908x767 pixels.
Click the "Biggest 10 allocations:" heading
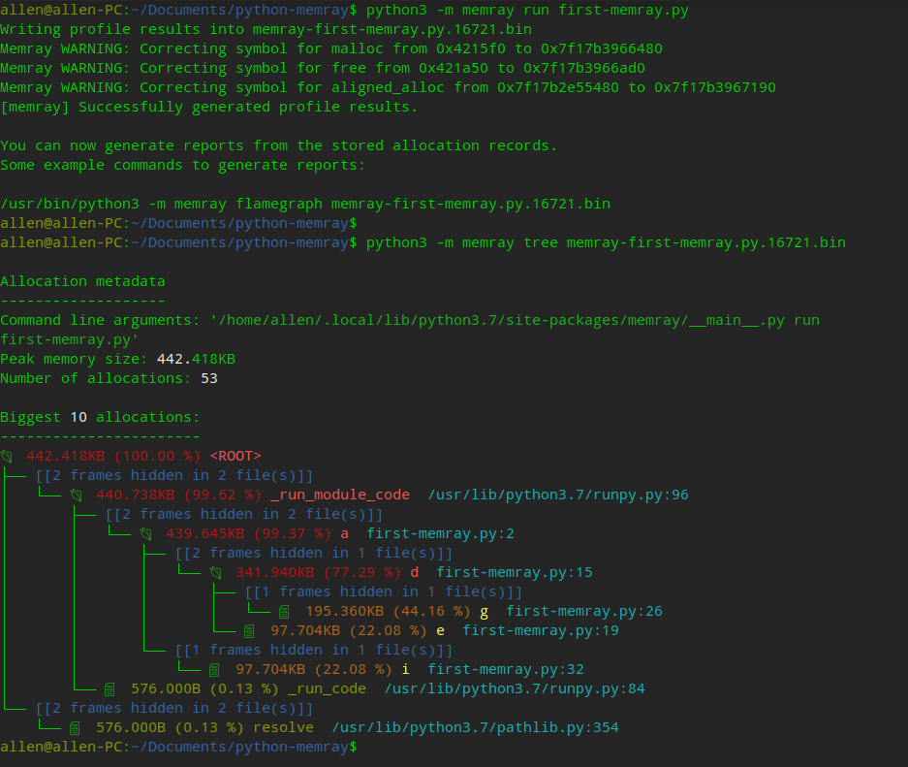point(100,417)
